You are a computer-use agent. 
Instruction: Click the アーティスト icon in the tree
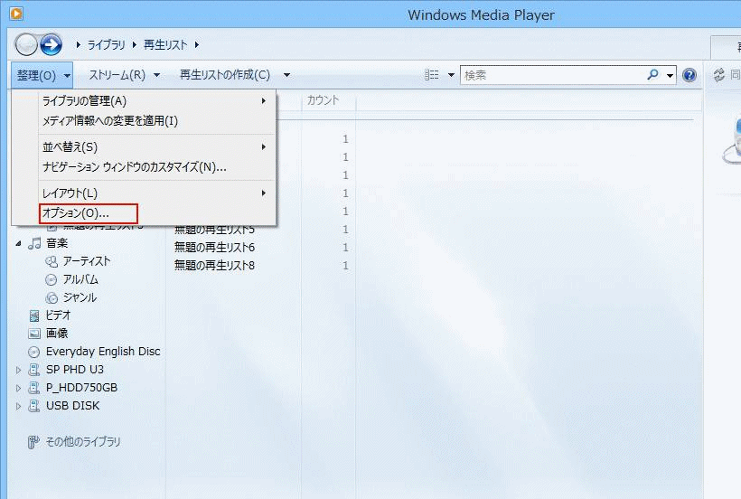[52, 261]
